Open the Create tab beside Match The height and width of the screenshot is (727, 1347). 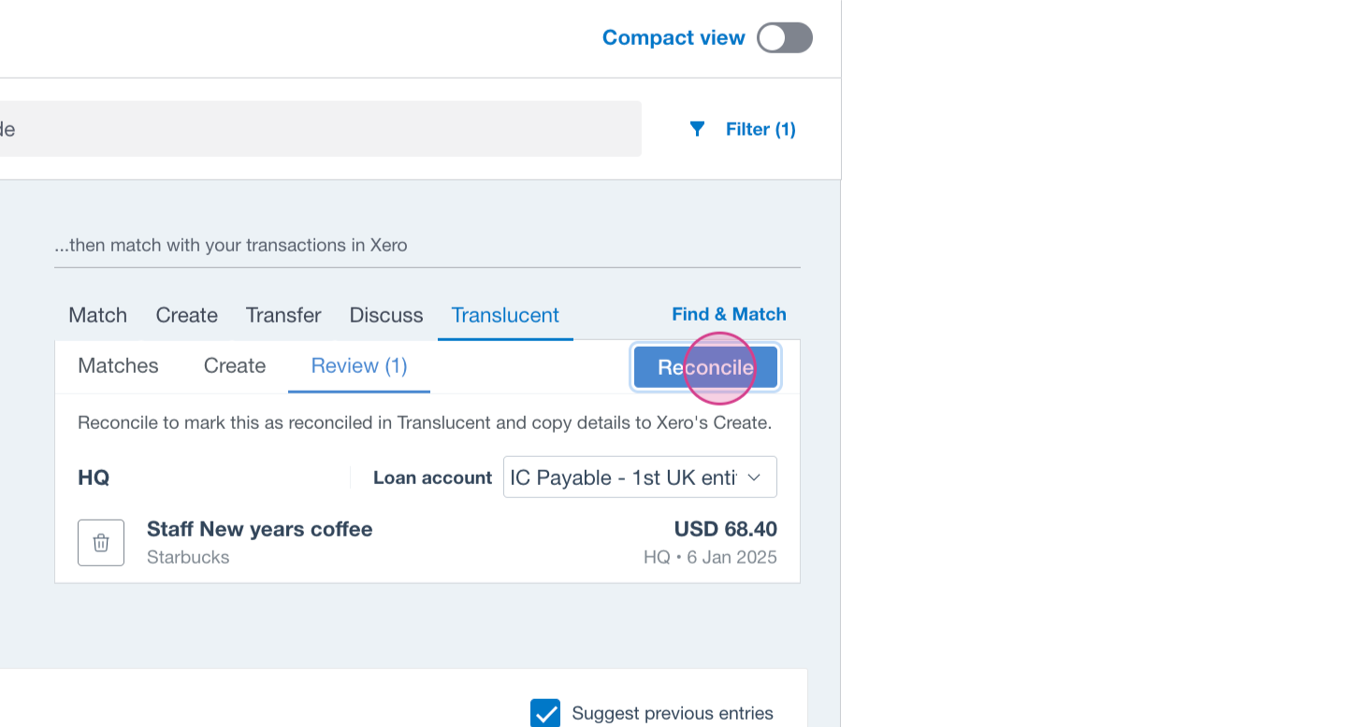click(x=187, y=315)
